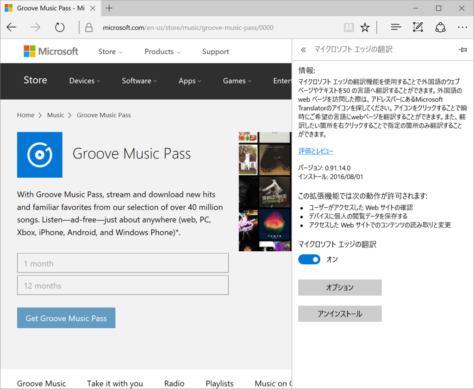
Task: Add page to favorites star icon
Action: tap(365, 27)
